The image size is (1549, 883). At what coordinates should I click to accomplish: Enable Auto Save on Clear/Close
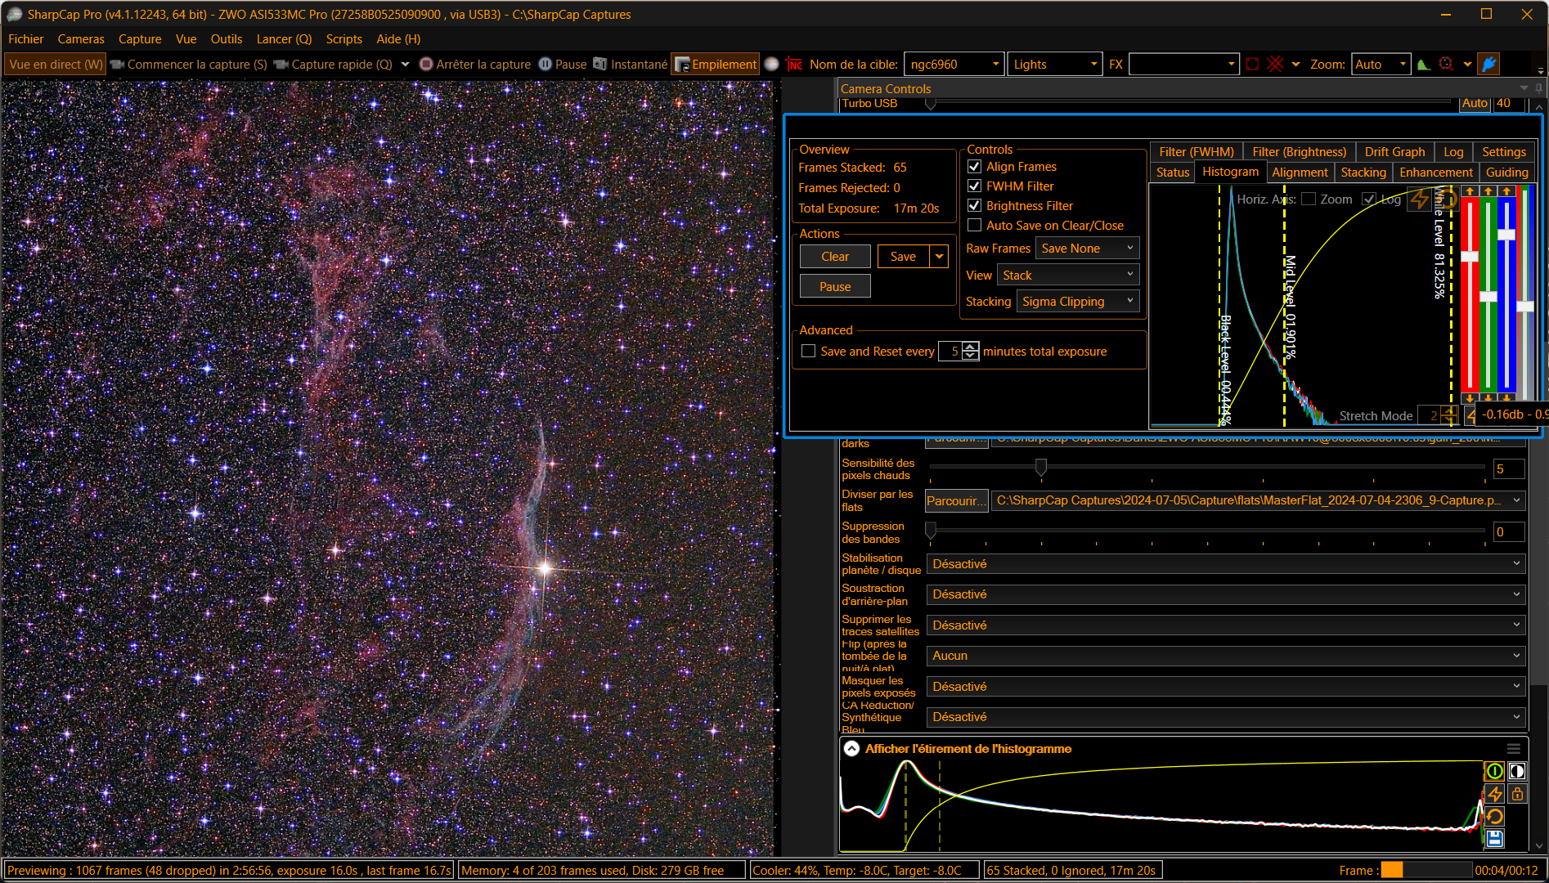(x=974, y=225)
